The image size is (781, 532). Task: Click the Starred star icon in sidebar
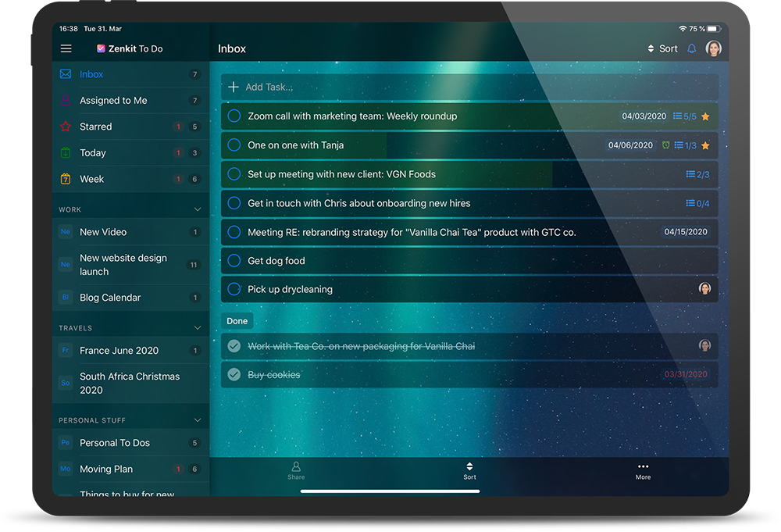click(x=66, y=127)
